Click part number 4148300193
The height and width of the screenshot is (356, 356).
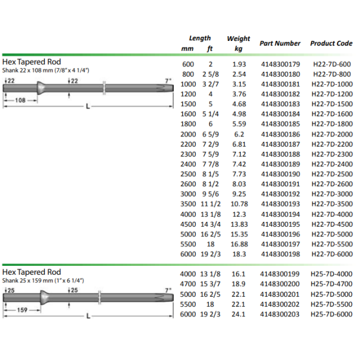coord(281,204)
